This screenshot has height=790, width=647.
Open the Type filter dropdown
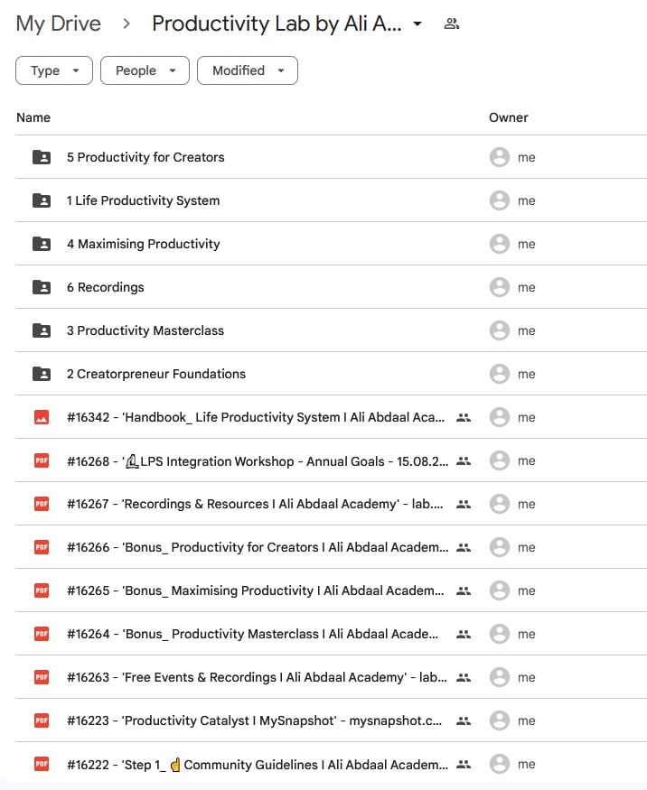coord(54,70)
